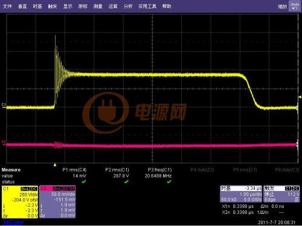Click the pink C2 channel ground level indicator

click(x=4, y=142)
